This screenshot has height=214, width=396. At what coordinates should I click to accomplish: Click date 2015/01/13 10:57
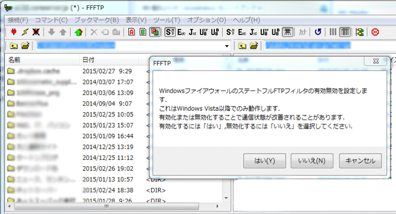tap(108, 179)
